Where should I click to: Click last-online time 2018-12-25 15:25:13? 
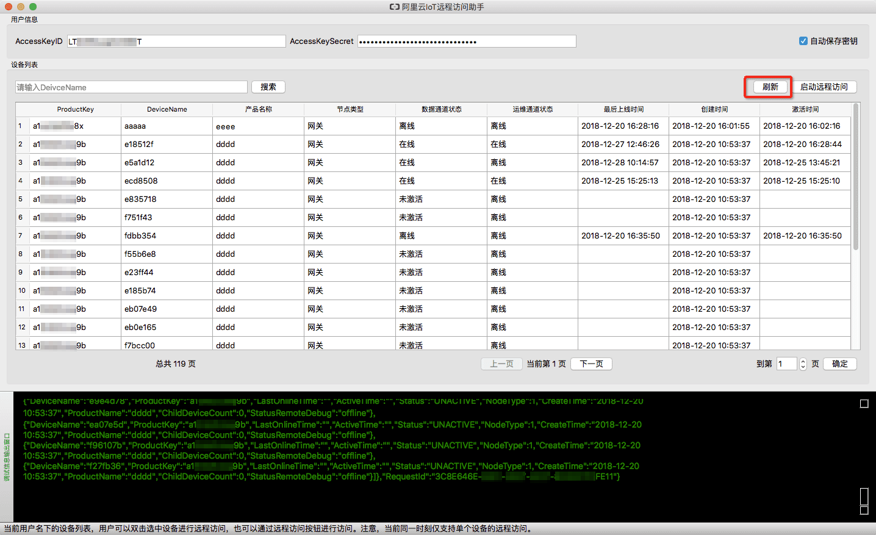click(x=623, y=181)
